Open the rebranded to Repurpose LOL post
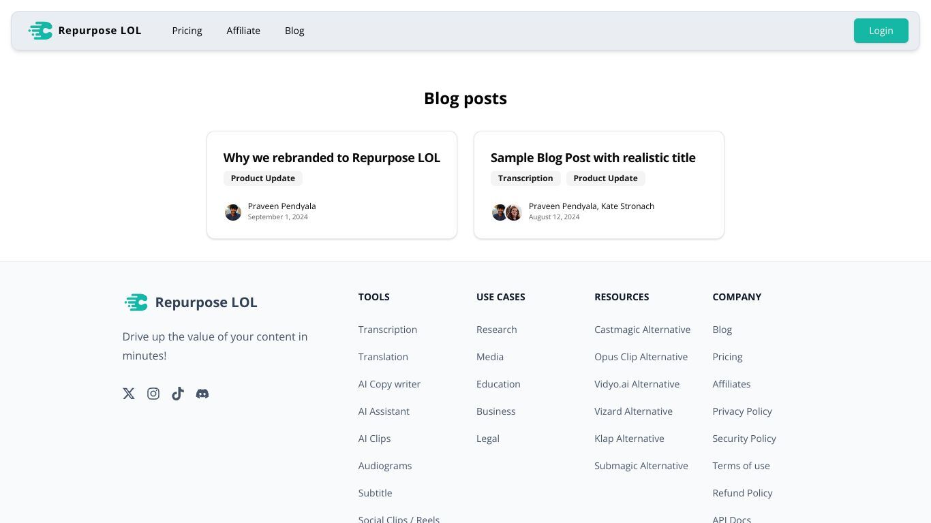This screenshot has width=931, height=523. (332, 158)
